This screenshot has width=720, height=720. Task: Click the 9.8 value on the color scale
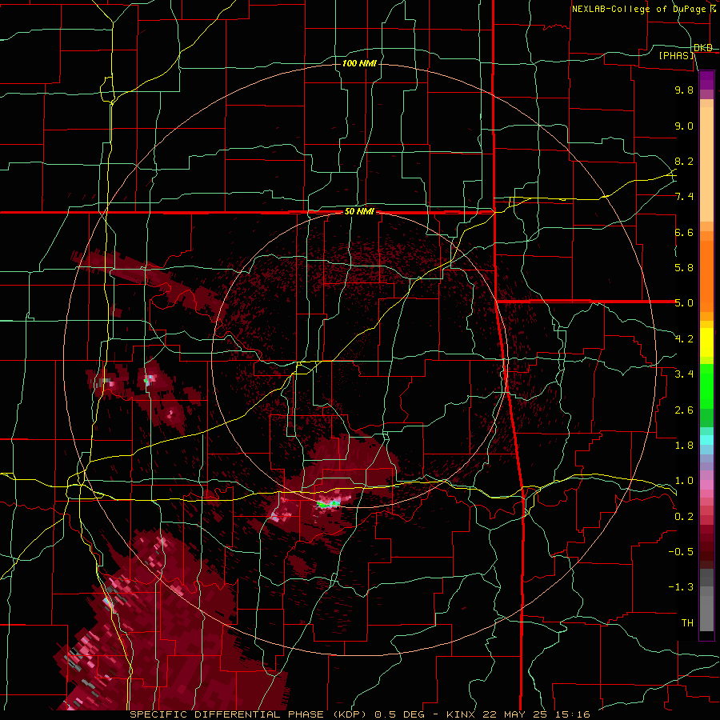684,90
